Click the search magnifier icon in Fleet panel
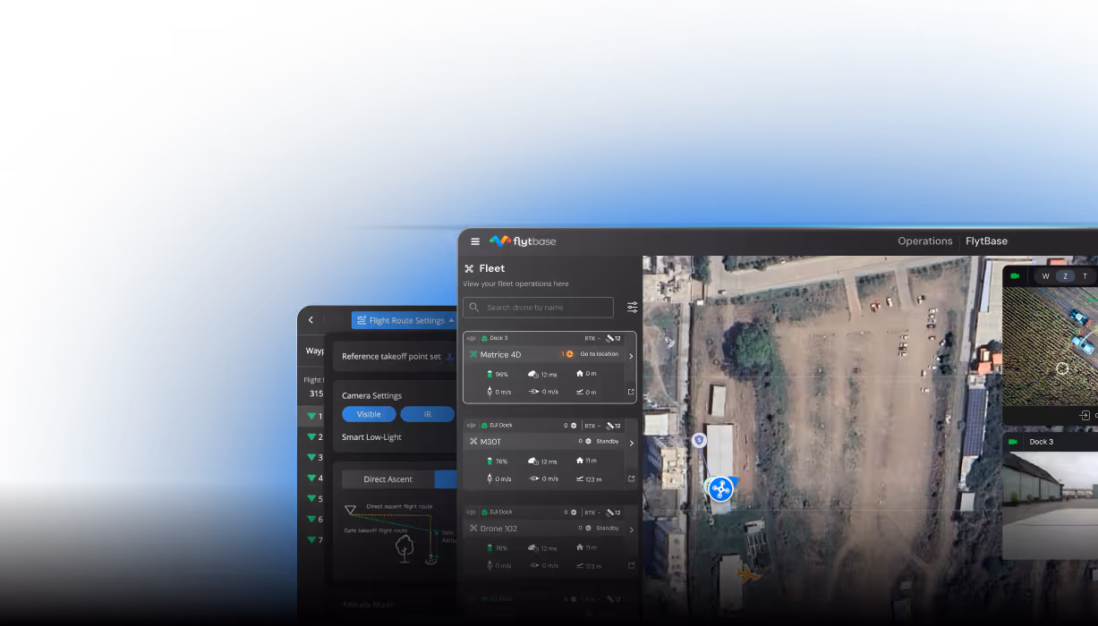1098x626 pixels. 474,308
